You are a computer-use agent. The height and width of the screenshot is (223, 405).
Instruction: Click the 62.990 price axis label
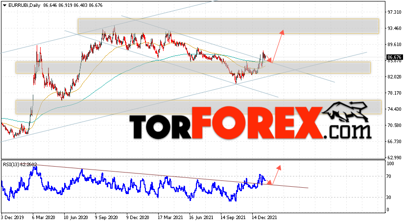tap(394, 157)
